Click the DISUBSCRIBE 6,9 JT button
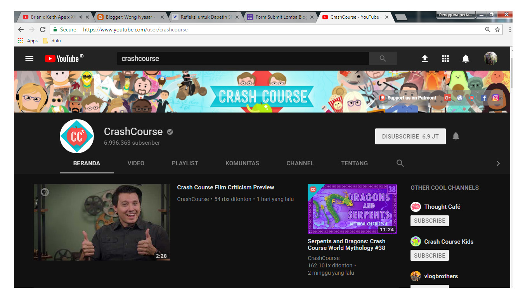Viewport: 530px width, 298px height. click(x=410, y=137)
